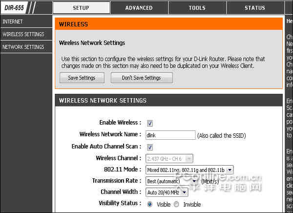The height and width of the screenshot is (213, 293).
Task: Click the 'Wireless Channel :' label
Action: (x=119, y=158)
